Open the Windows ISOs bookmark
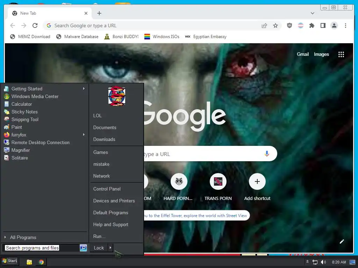This screenshot has height=268, width=358. coord(162,37)
